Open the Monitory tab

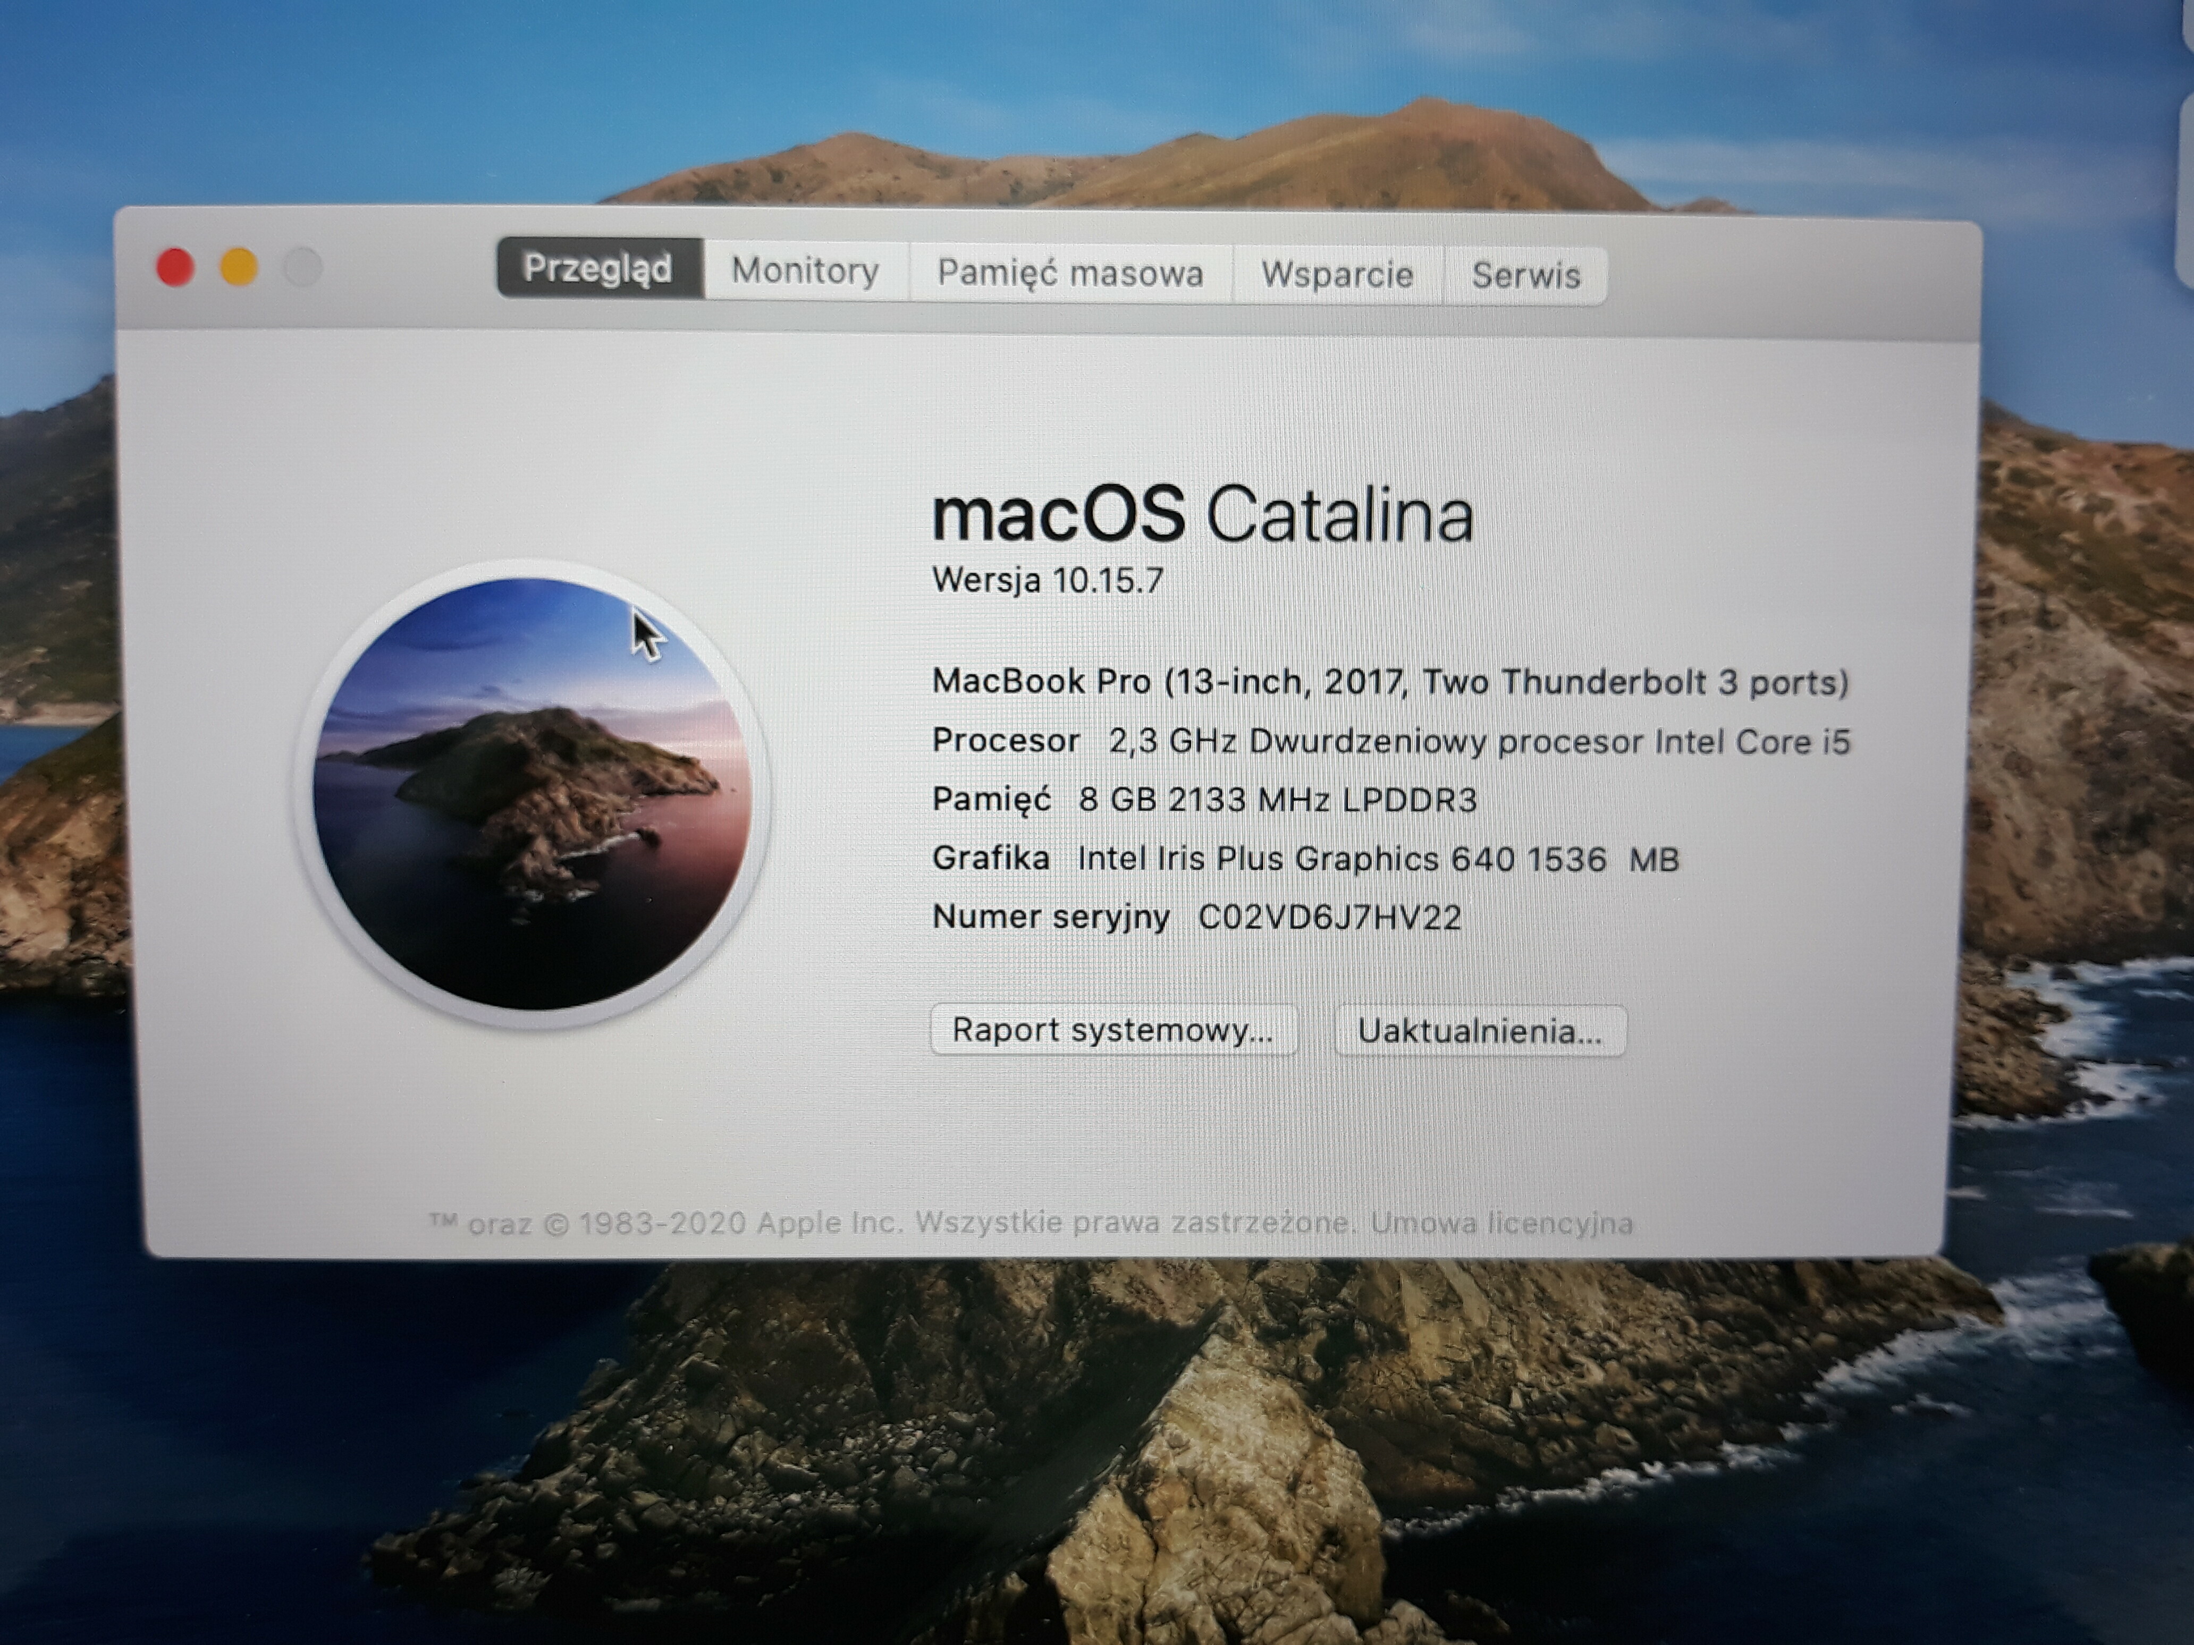[805, 270]
